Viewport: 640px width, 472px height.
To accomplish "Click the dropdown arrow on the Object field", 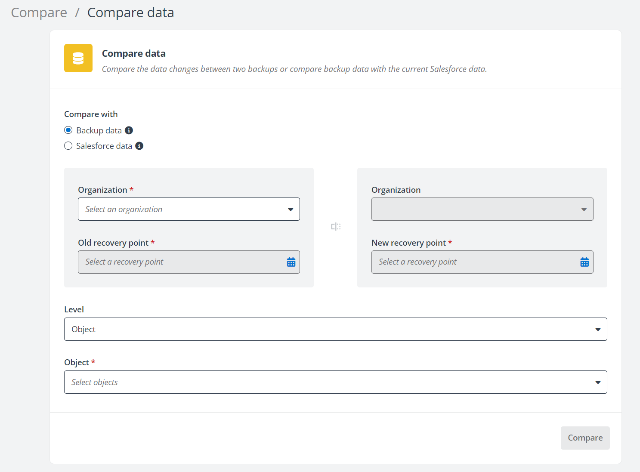I will pyautogui.click(x=598, y=382).
